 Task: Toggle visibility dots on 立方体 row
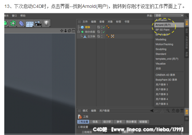[102, 36]
